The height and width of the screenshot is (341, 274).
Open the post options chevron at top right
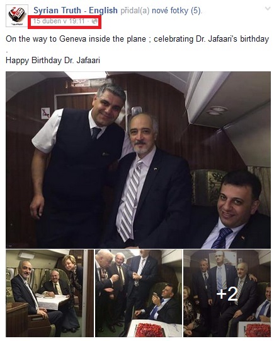pos(268,9)
